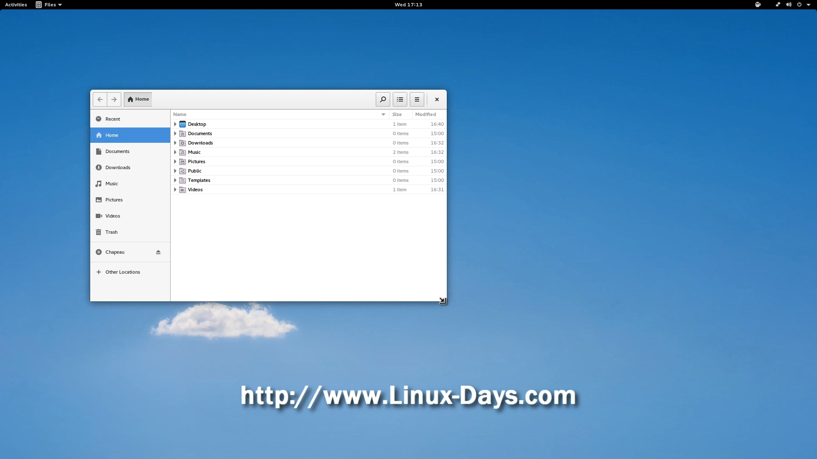Click the network icon in top bar

(777, 5)
